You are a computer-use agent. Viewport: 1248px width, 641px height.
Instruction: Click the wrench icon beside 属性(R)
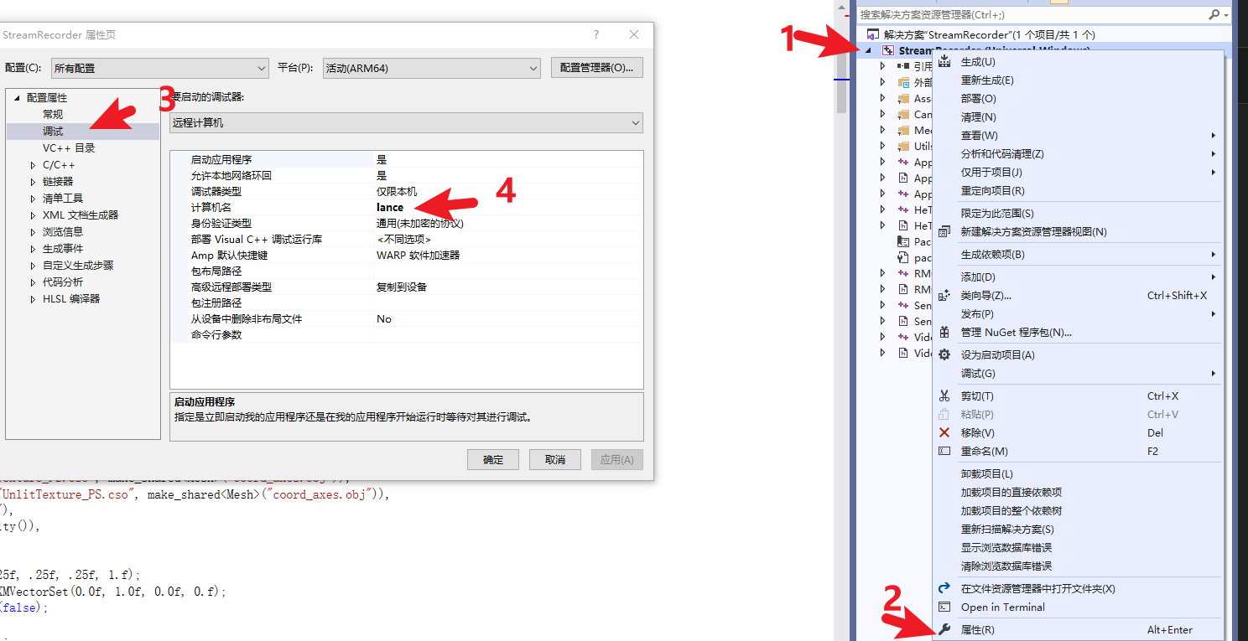[944, 629]
